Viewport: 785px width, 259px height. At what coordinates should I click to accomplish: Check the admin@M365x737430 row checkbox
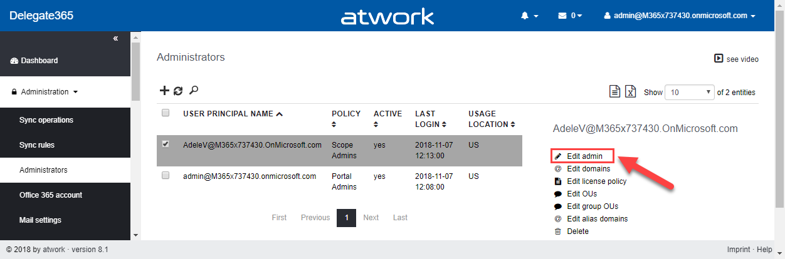pyautogui.click(x=166, y=176)
